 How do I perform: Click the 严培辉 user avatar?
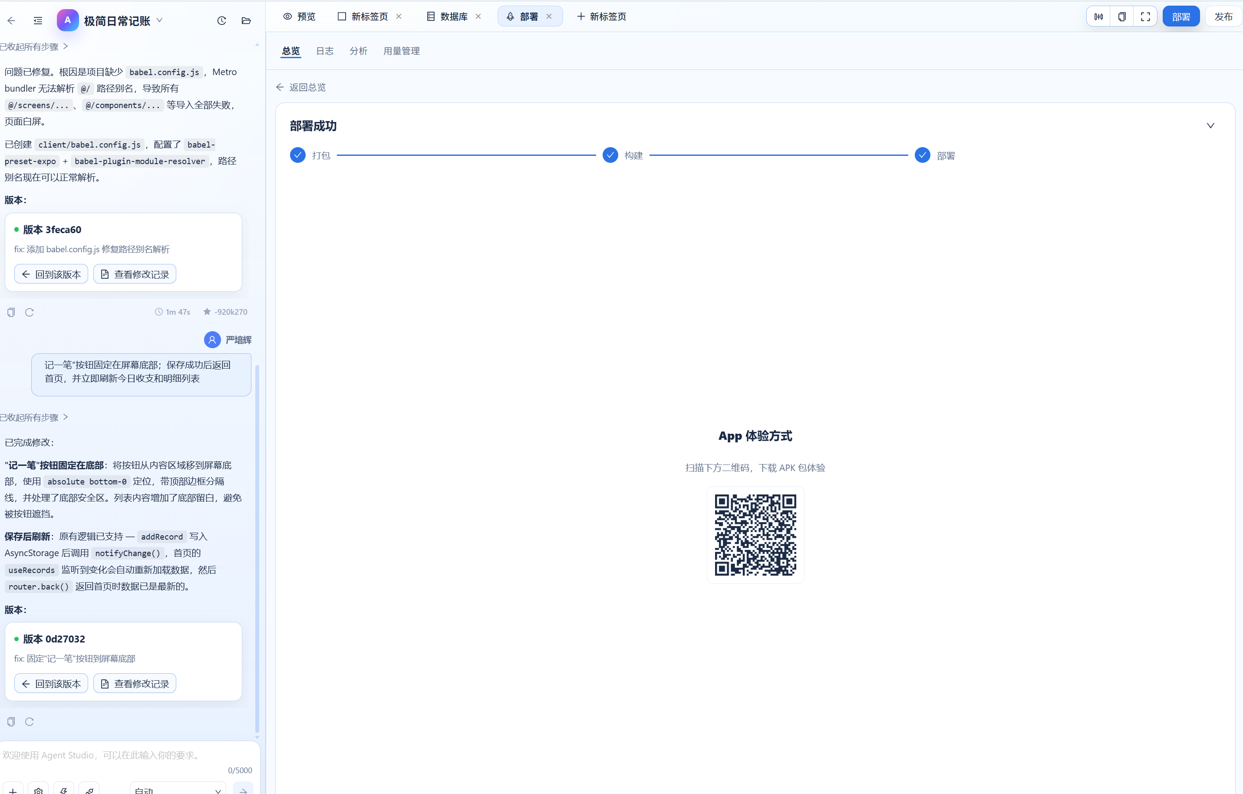pyautogui.click(x=212, y=339)
